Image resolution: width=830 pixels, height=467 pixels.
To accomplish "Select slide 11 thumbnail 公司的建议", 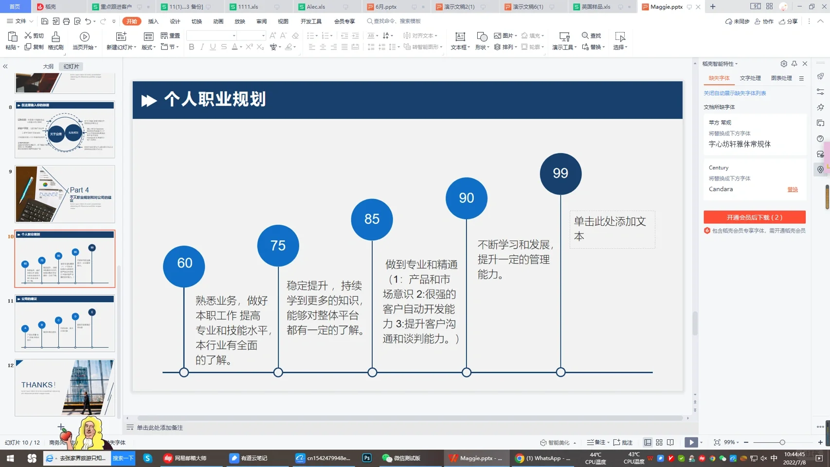I will click(65, 323).
